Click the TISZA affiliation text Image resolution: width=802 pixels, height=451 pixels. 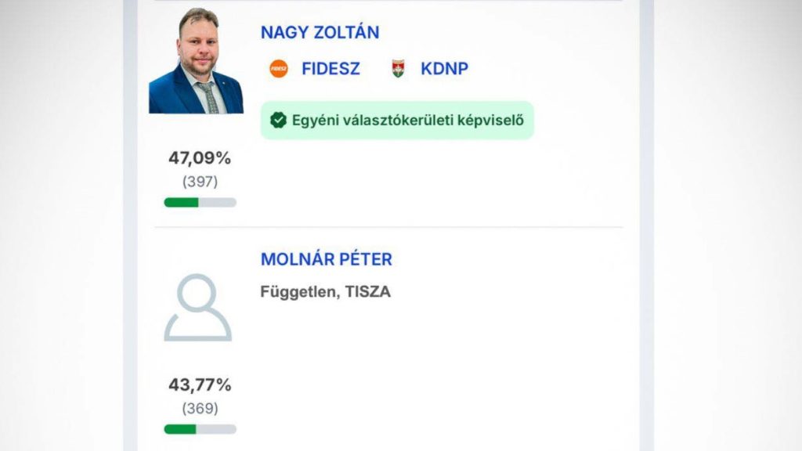point(367,292)
